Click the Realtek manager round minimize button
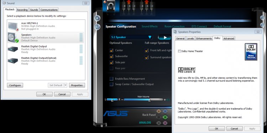 click(263, 25)
